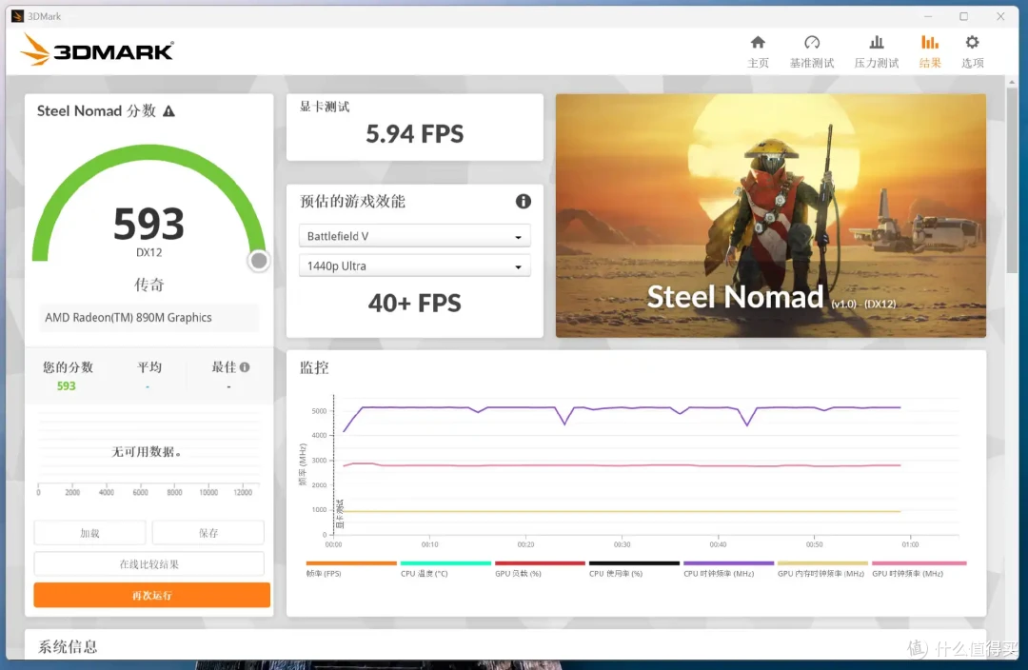Click the warning triangle beside Steel Nomad score
1028x670 pixels.
169,110
